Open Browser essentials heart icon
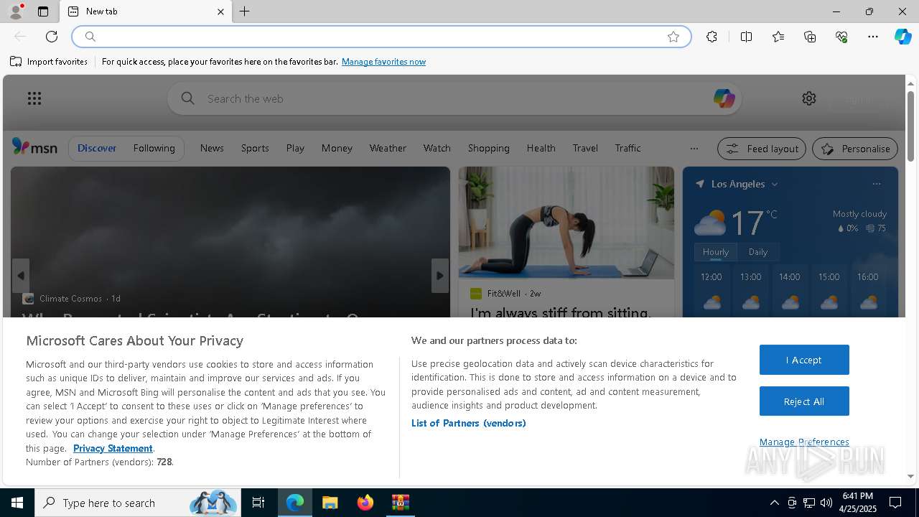The width and height of the screenshot is (919, 517). [841, 37]
